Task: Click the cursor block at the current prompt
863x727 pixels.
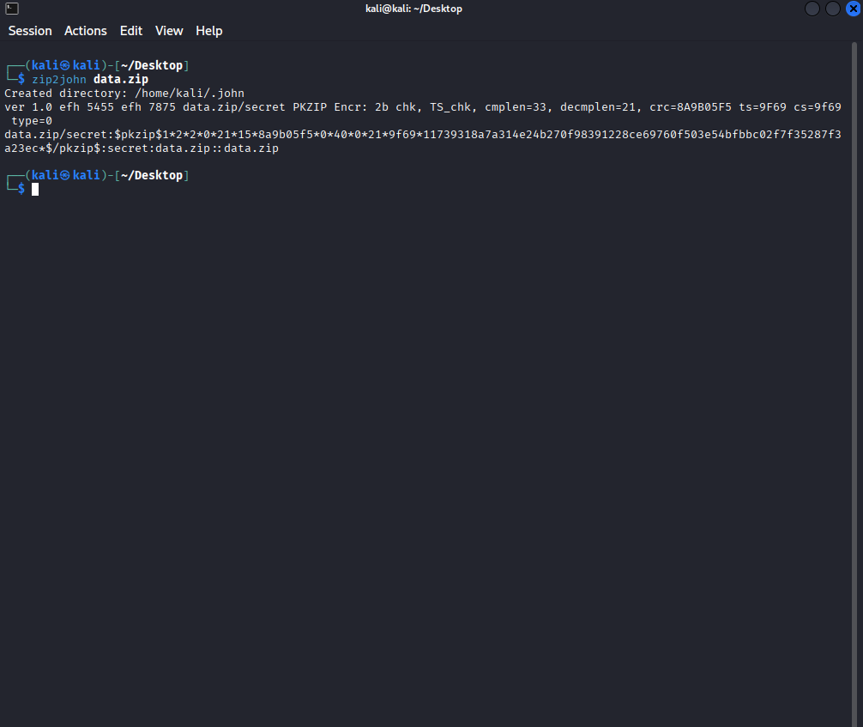Action: click(35, 189)
